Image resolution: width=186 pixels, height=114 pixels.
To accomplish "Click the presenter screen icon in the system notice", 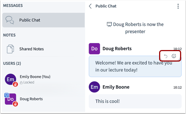I will [x=109, y=24].
